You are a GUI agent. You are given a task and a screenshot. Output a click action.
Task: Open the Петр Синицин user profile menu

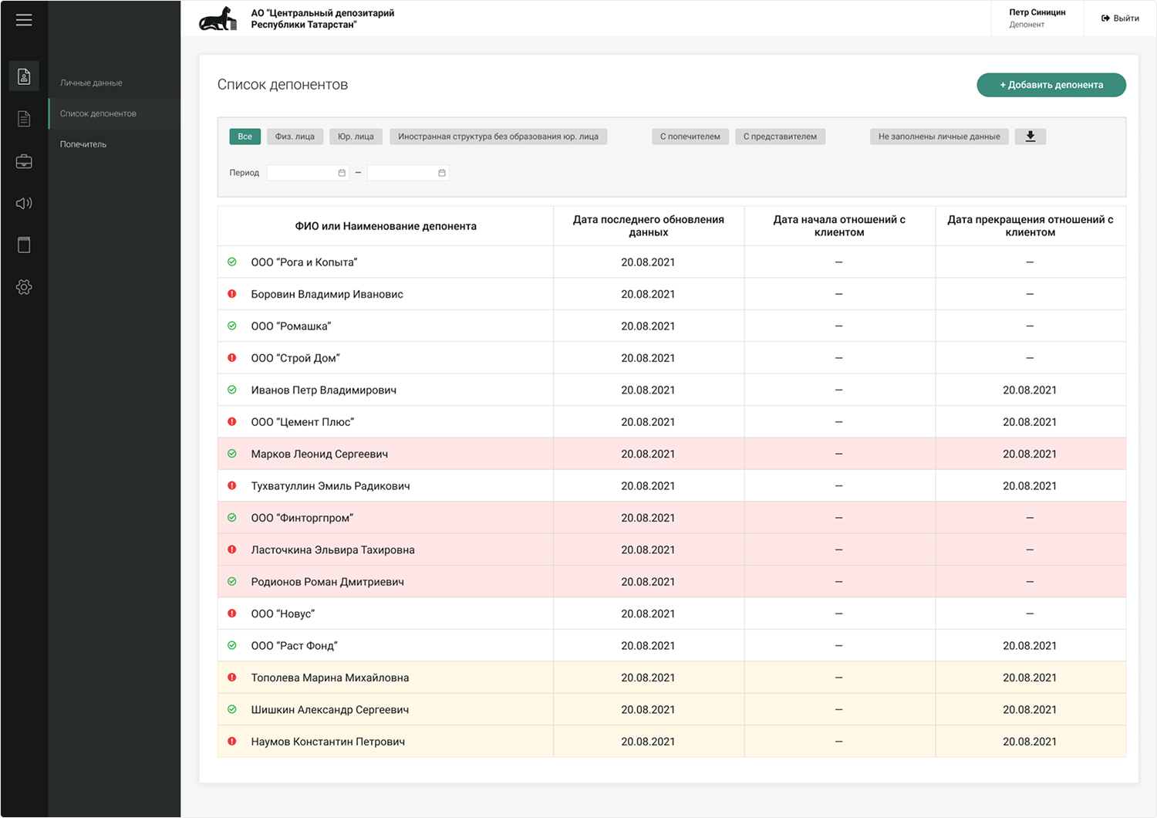(x=1037, y=18)
